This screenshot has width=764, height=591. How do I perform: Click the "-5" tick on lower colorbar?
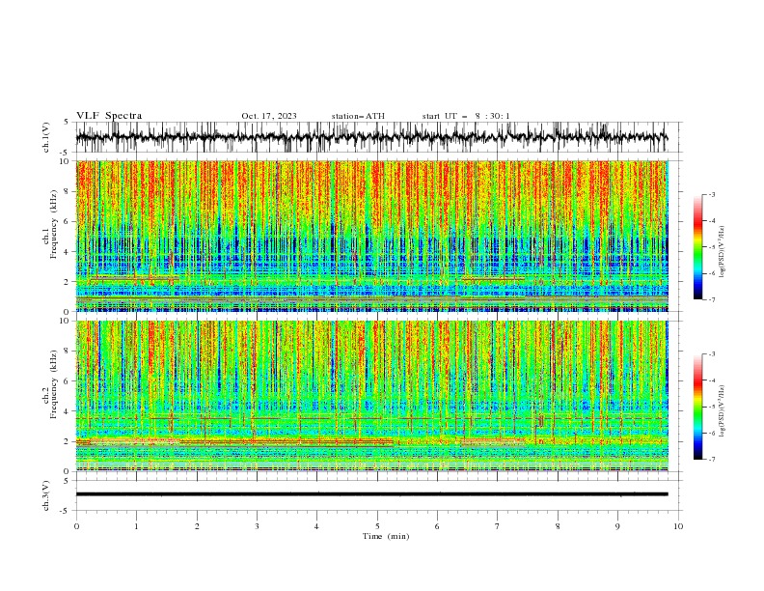[712, 407]
